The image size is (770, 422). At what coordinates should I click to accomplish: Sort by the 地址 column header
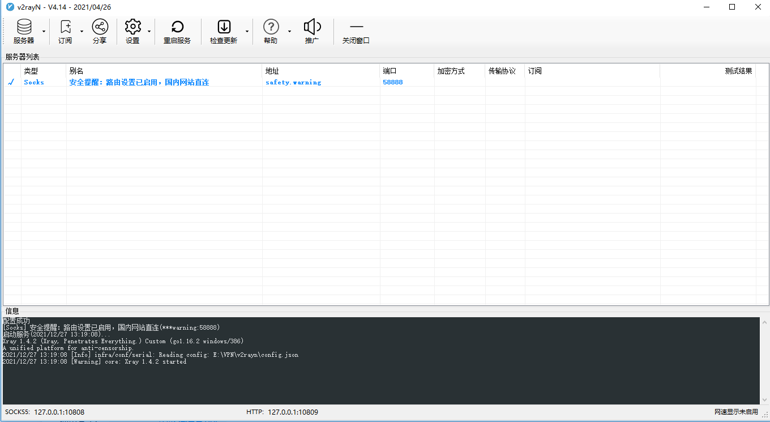[321, 71]
